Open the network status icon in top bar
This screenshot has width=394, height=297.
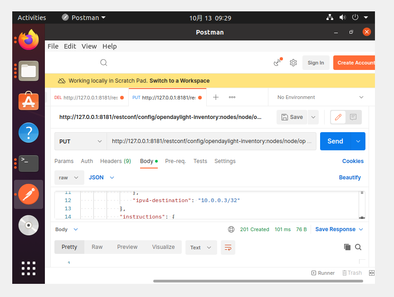pos(330,17)
